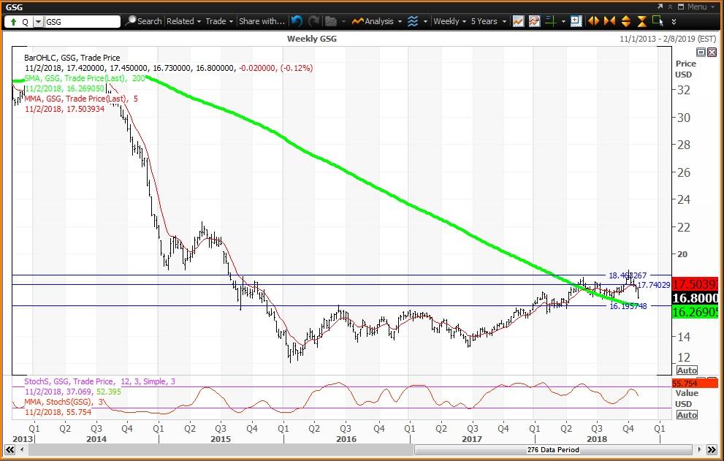Click the green up arrow beside Q
Image resolution: width=724 pixels, height=461 pixels.
coord(13,22)
